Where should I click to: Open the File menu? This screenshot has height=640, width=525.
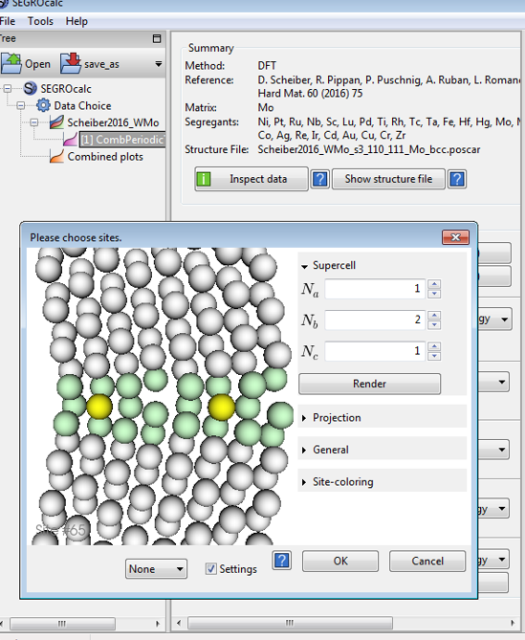point(8,21)
